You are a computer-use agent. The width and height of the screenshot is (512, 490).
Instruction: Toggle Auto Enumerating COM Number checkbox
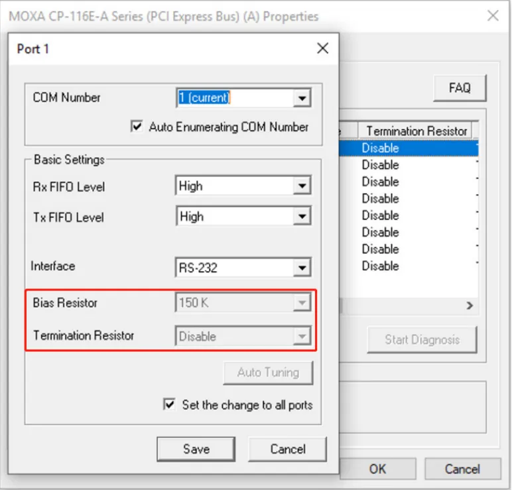pos(137,127)
